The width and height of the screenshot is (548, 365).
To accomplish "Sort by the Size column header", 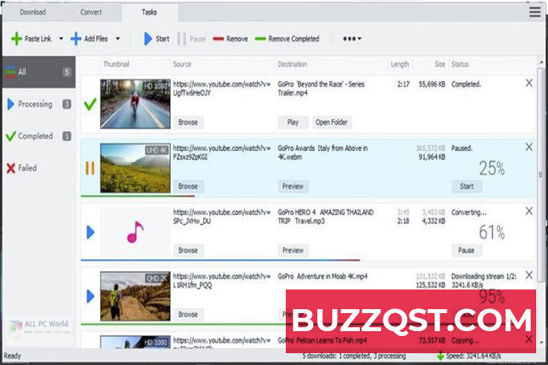I will coord(439,65).
